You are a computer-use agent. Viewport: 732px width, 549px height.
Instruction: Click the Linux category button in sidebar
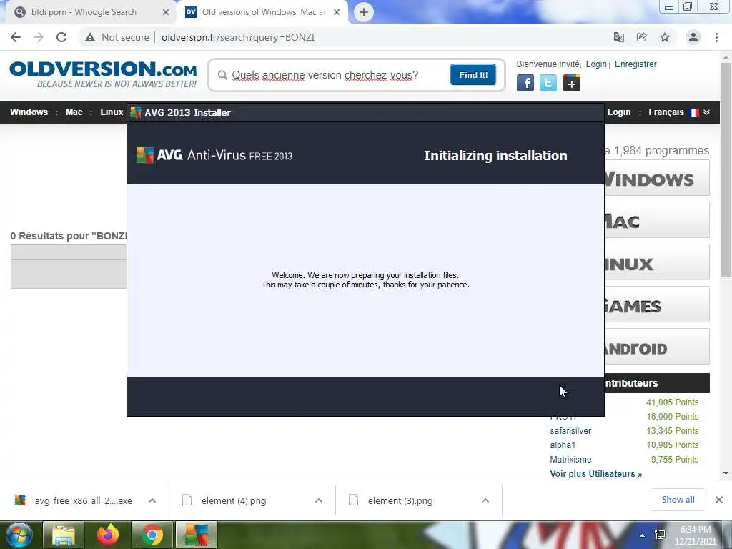pos(657,262)
